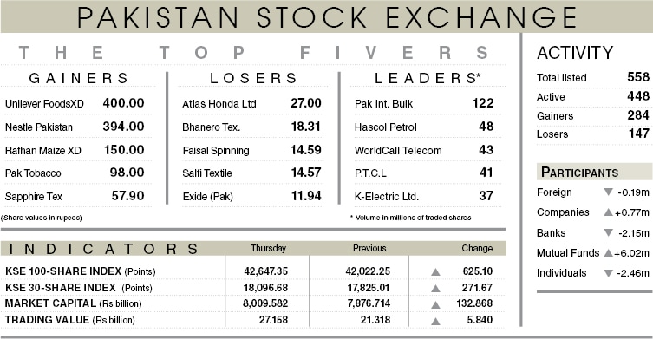The image size is (653, 339).
Task: Click the KSE 30-Share Index up arrow
Action: click(435, 288)
